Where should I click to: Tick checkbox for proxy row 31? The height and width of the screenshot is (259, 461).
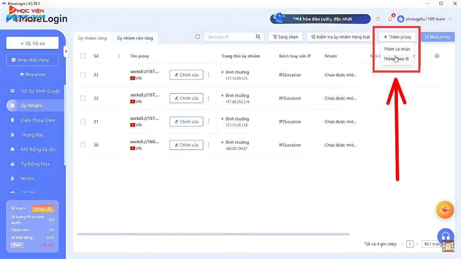83,122
